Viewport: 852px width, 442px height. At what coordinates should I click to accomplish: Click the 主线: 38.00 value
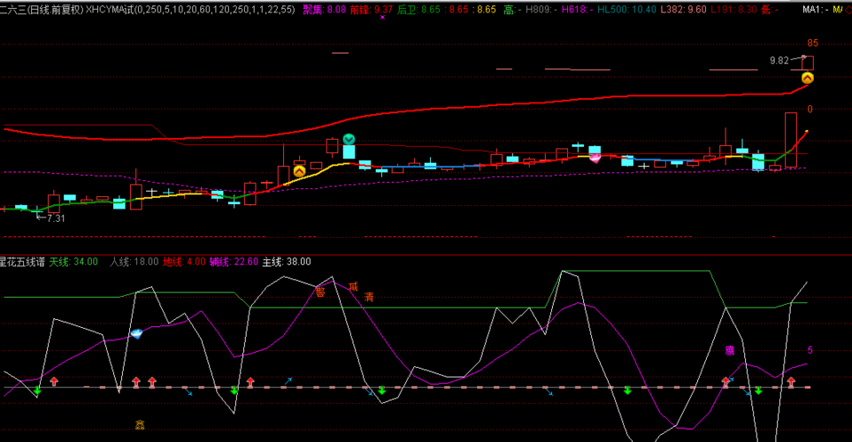pos(287,262)
